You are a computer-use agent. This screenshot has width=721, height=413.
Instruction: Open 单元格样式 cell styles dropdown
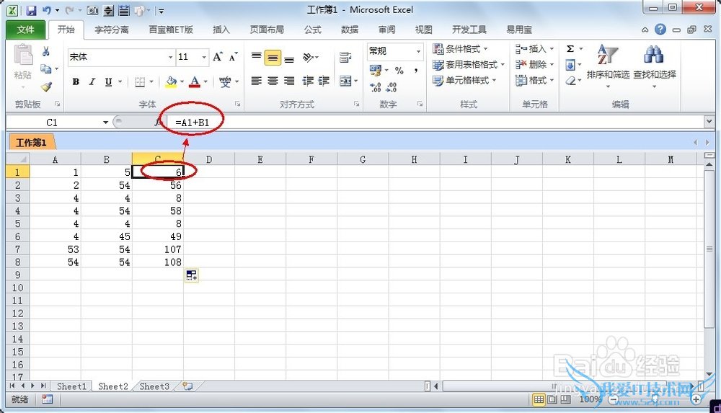[x=464, y=81]
